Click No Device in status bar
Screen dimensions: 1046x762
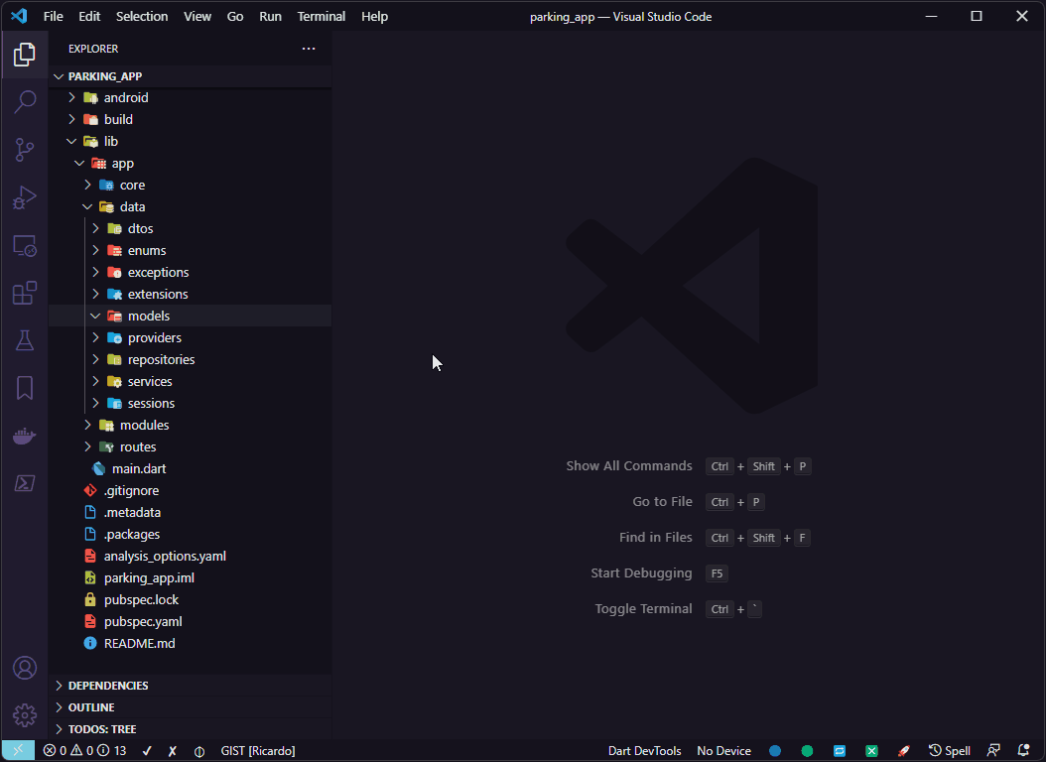point(723,751)
